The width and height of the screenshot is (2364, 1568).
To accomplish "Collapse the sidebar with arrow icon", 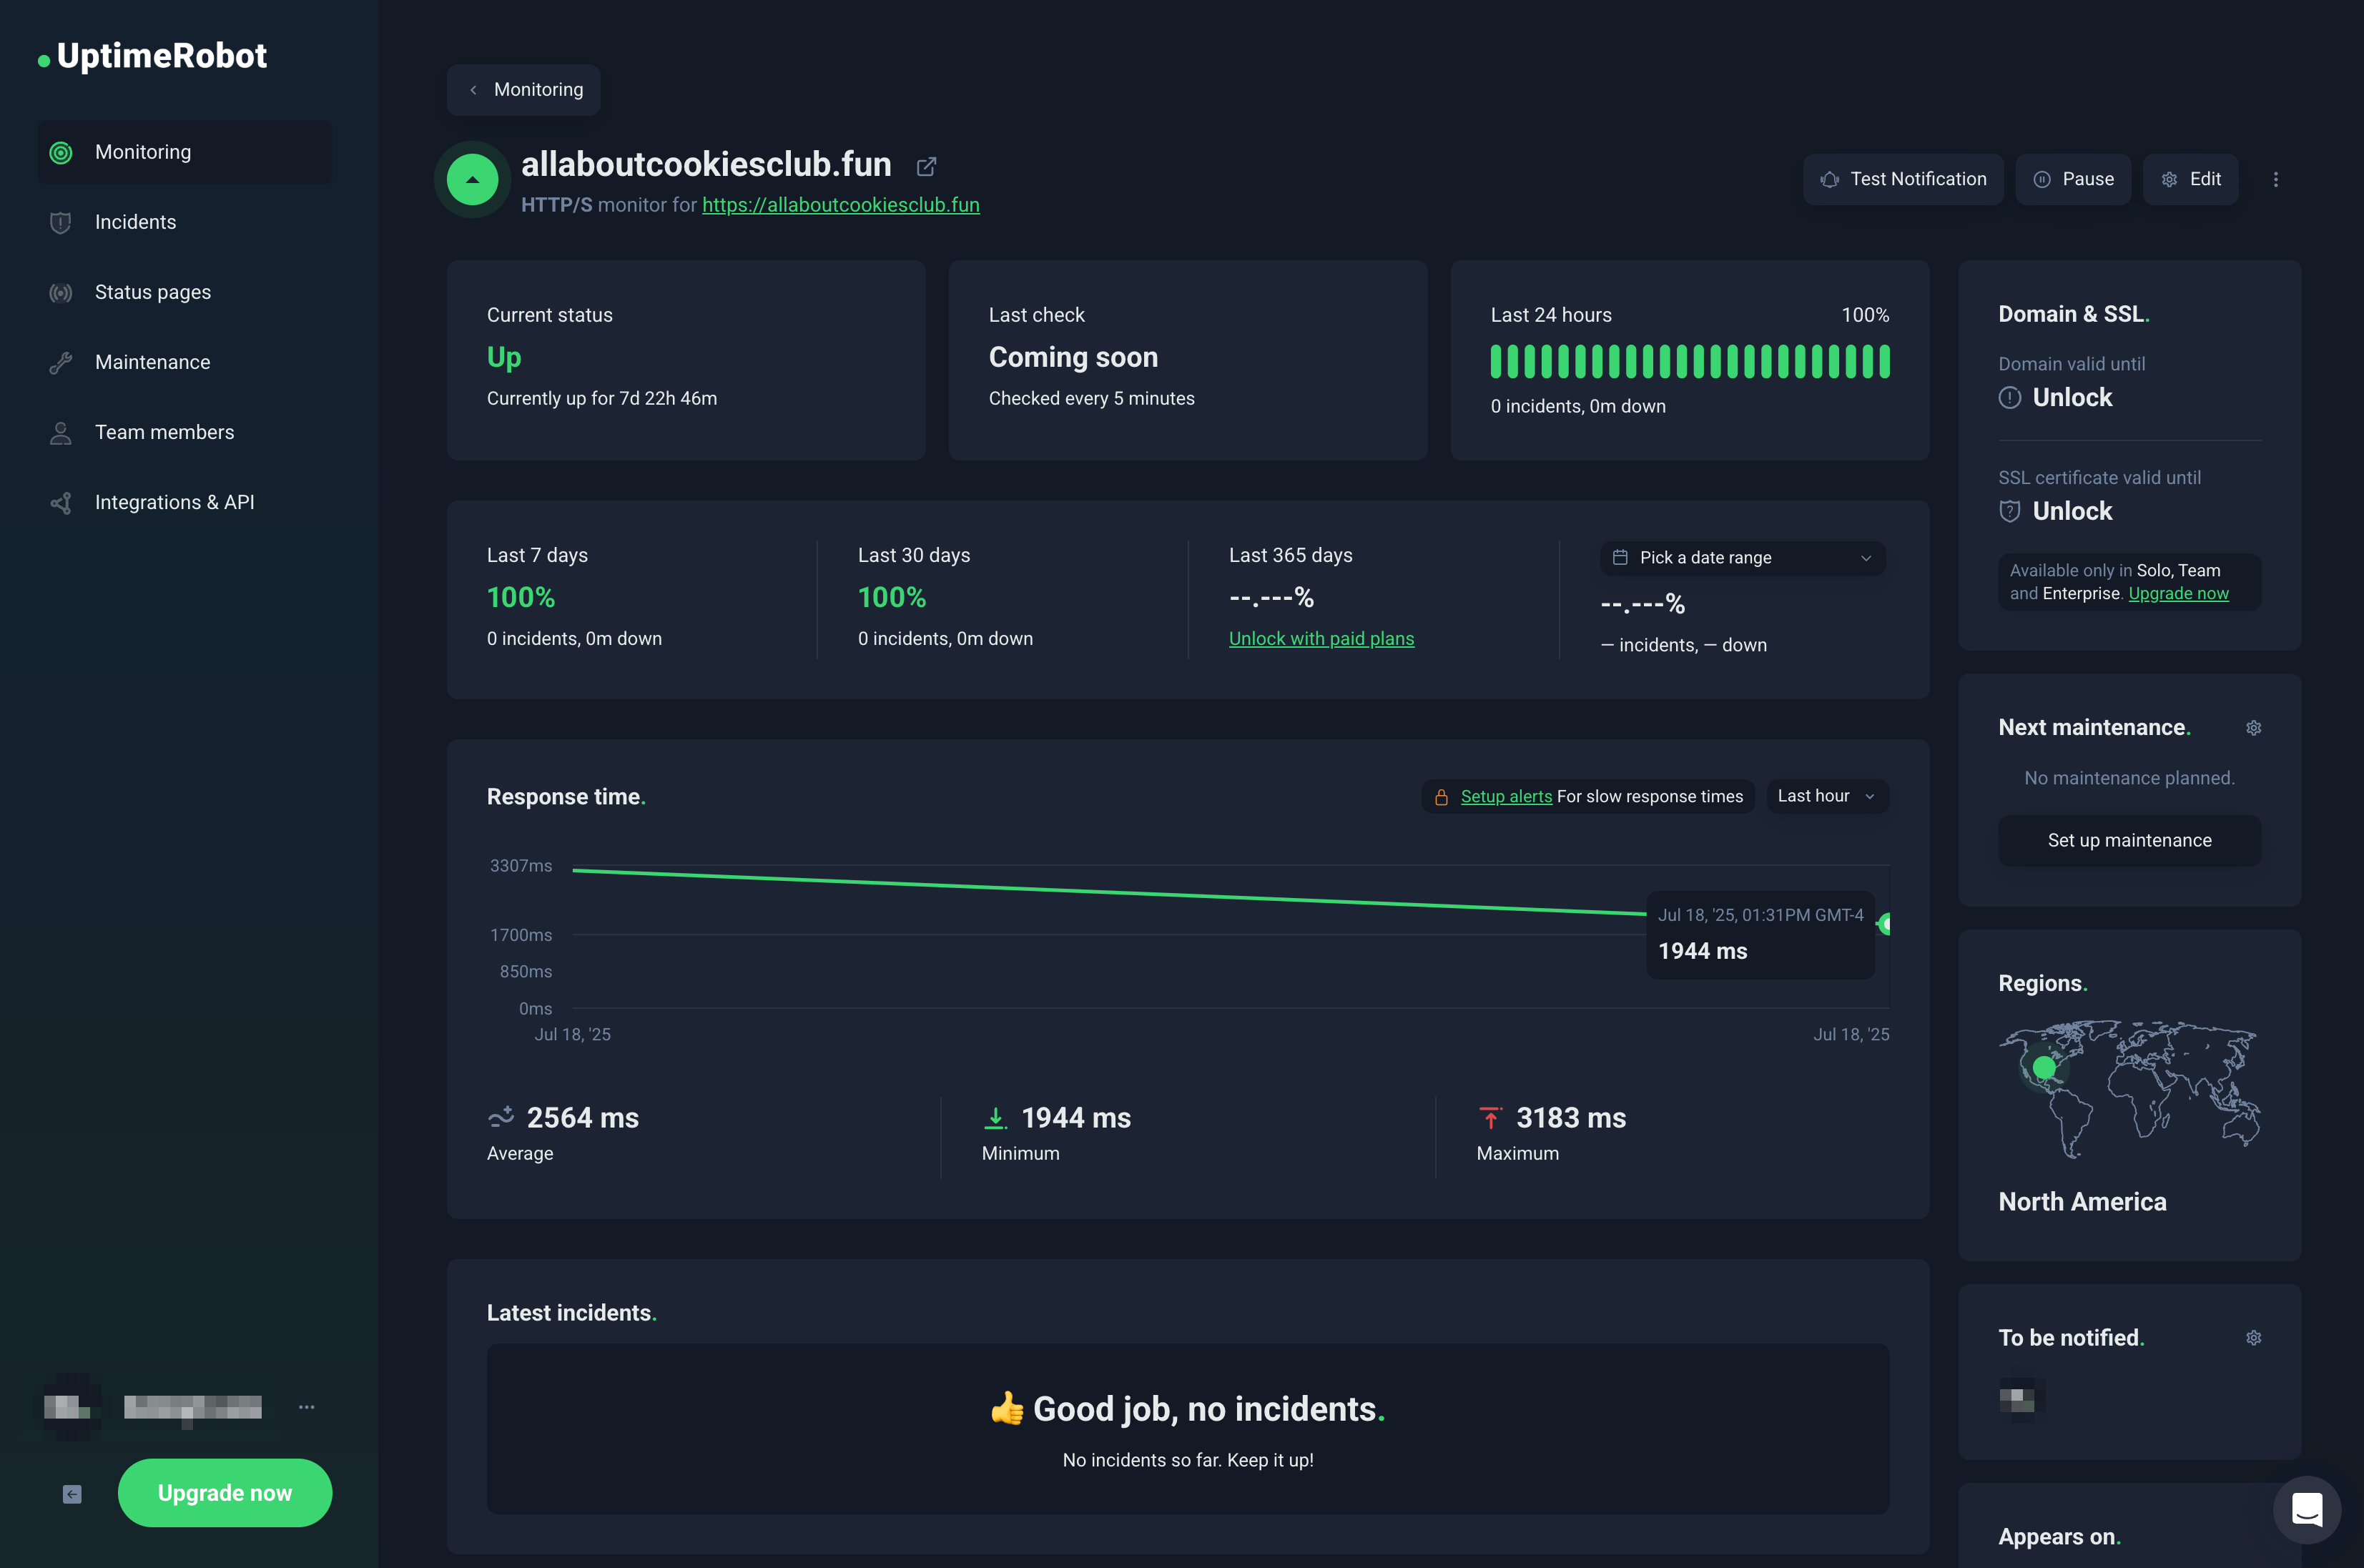I will [x=72, y=1493].
